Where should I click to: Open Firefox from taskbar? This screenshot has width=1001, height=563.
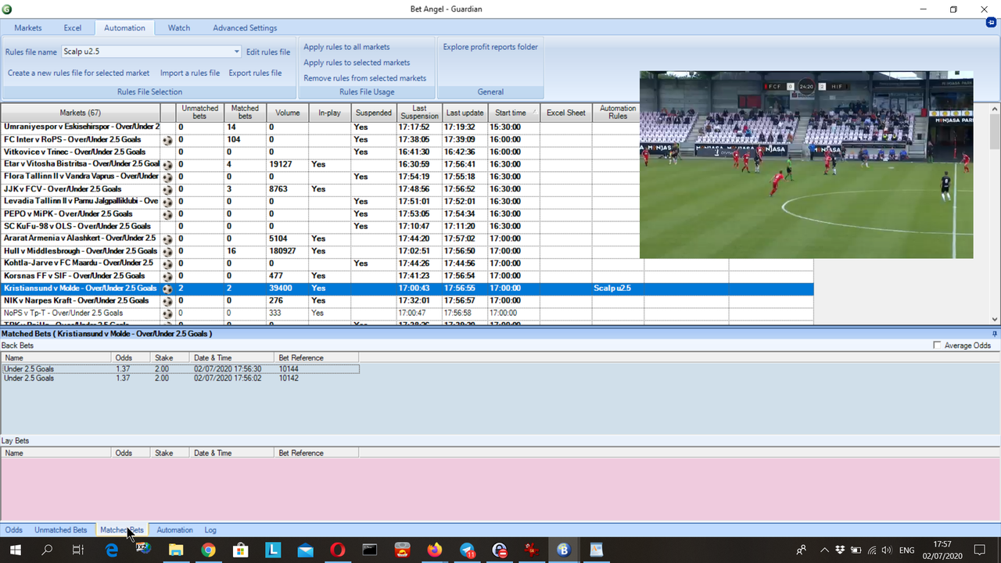[435, 550]
